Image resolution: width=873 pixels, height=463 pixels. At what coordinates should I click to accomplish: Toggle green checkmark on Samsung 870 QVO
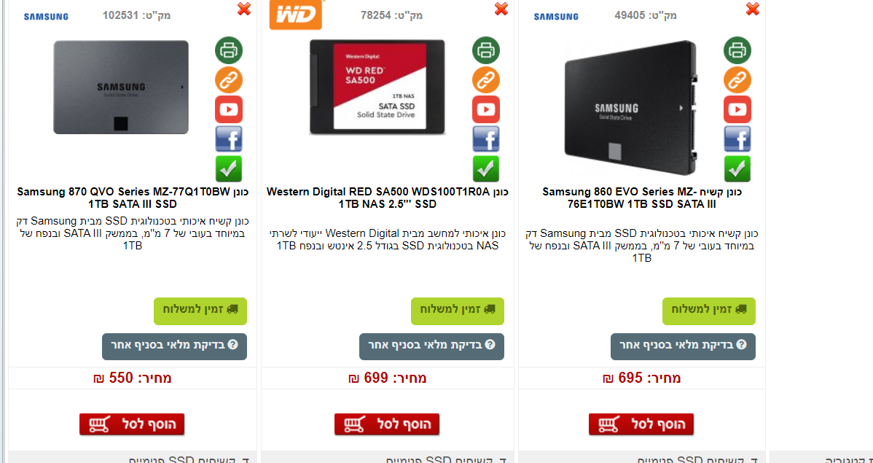[x=229, y=169]
